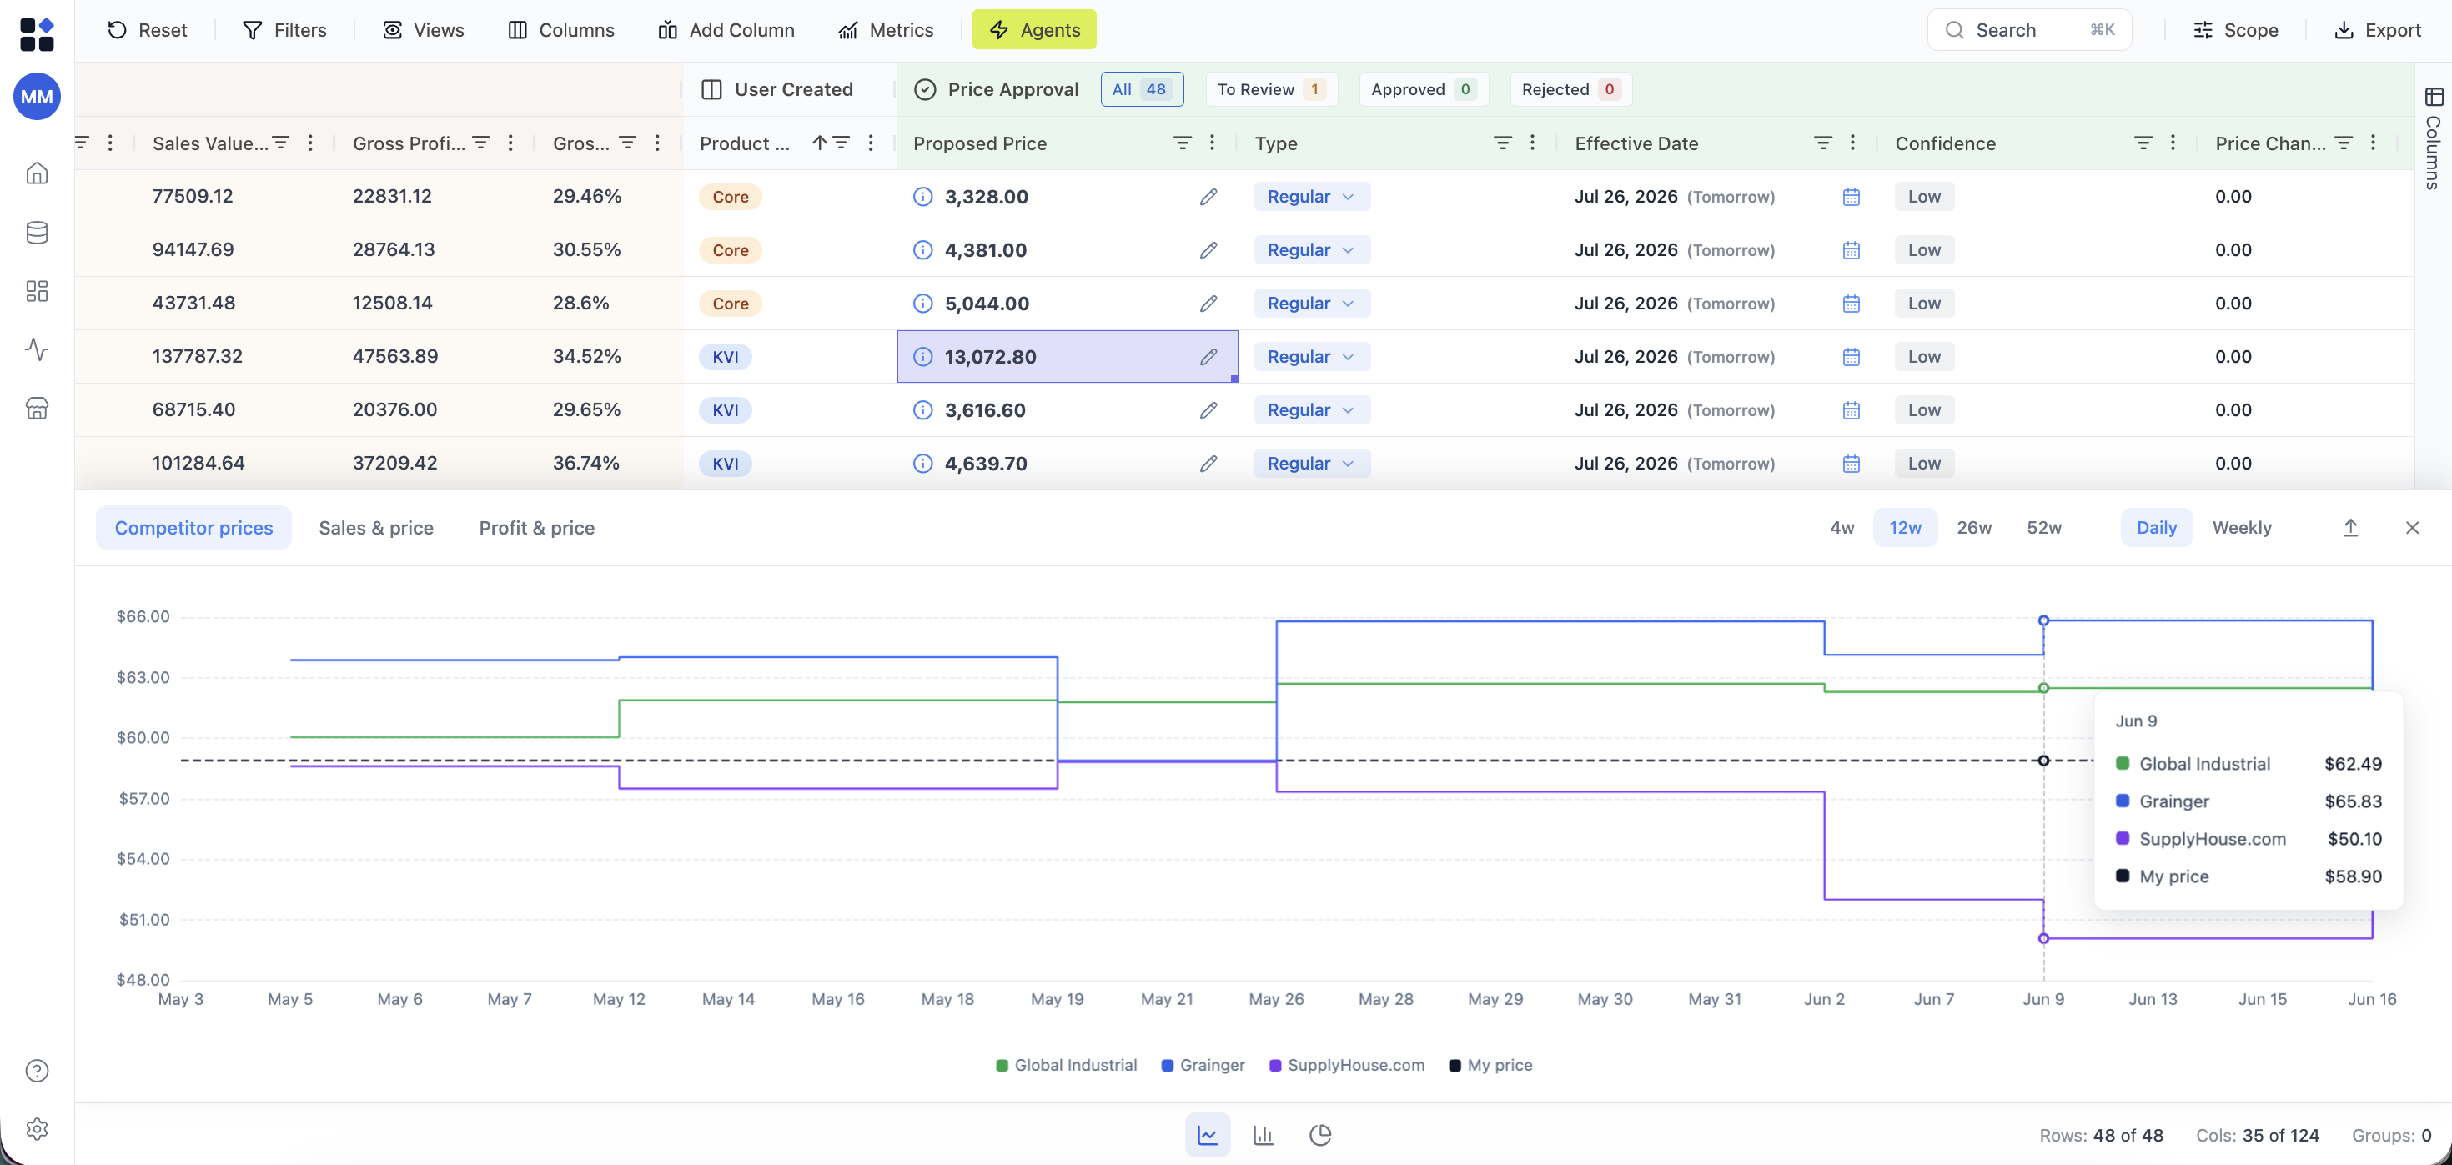Open the settings gear icon
The height and width of the screenshot is (1165, 2452).
point(36,1129)
